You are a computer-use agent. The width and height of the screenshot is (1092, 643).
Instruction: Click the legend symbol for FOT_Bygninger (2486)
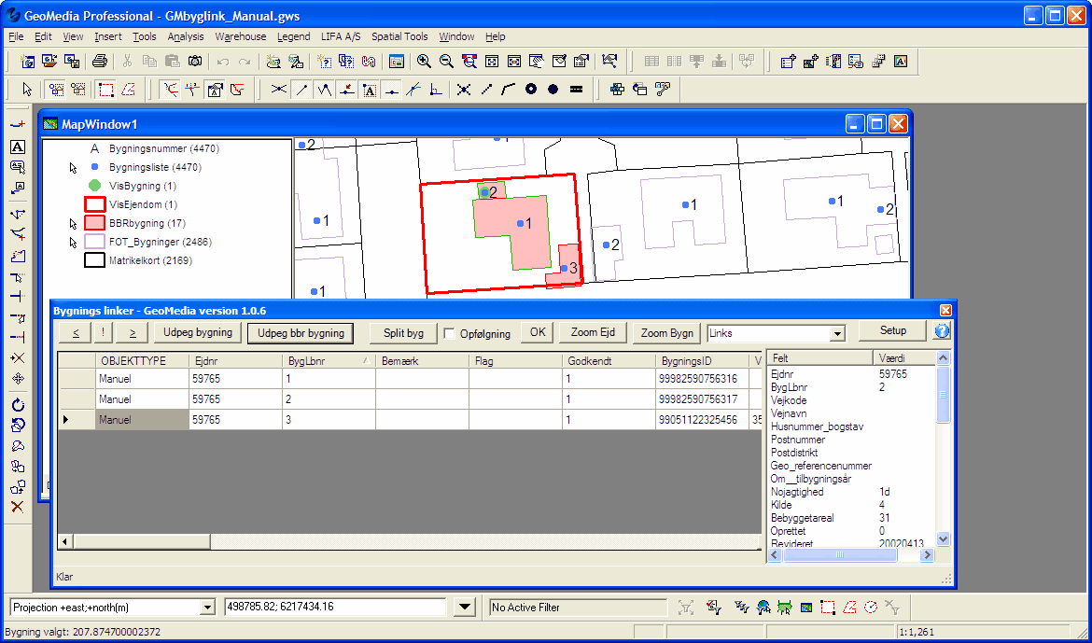click(94, 243)
